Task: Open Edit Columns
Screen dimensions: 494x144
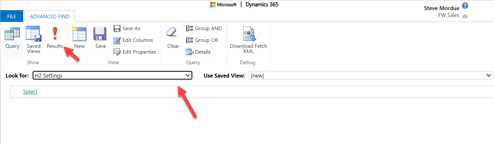Action: [x=133, y=40]
